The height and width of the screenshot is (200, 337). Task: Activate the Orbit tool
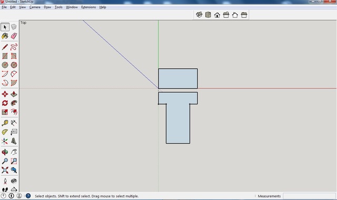coord(5,152)
